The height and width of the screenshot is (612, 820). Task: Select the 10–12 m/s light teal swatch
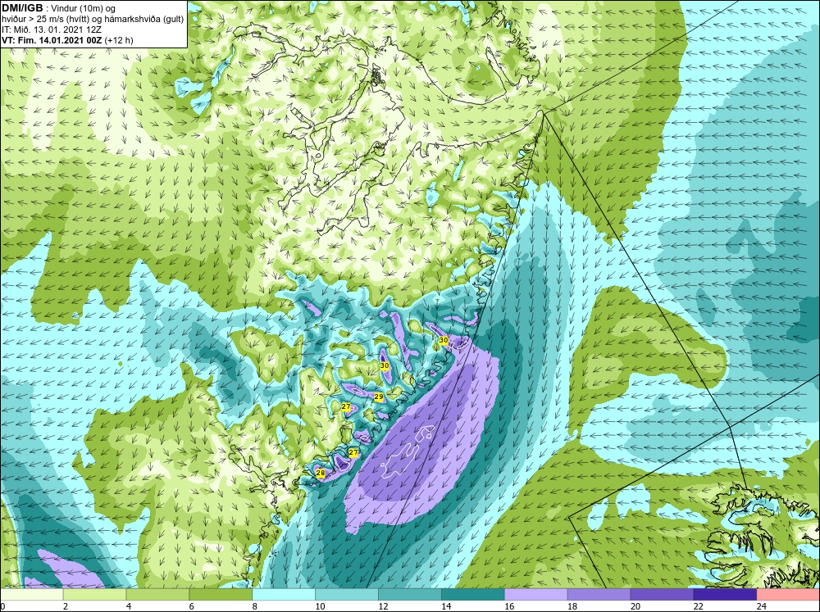[347, 595]
